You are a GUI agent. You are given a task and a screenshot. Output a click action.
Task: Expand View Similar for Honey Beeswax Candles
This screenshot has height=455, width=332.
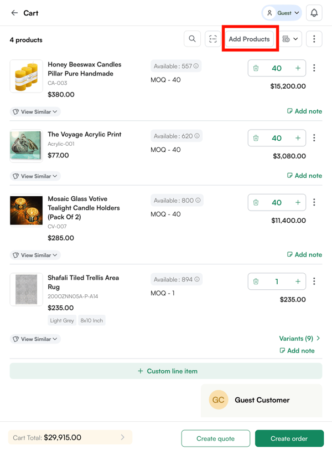35,112
